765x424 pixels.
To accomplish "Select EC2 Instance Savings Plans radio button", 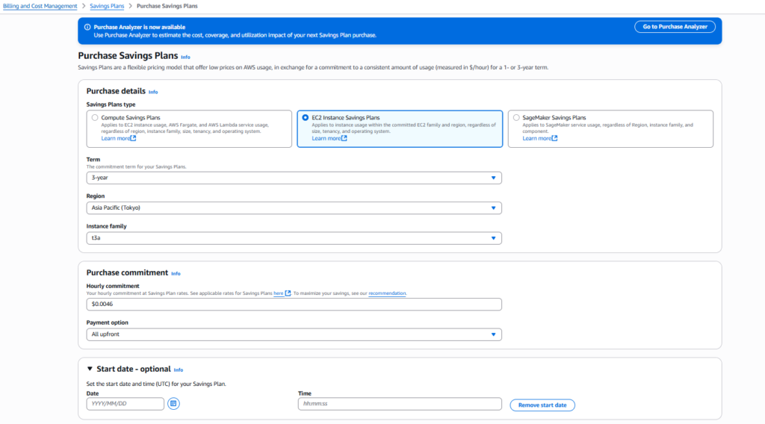I will pos(305,117).
